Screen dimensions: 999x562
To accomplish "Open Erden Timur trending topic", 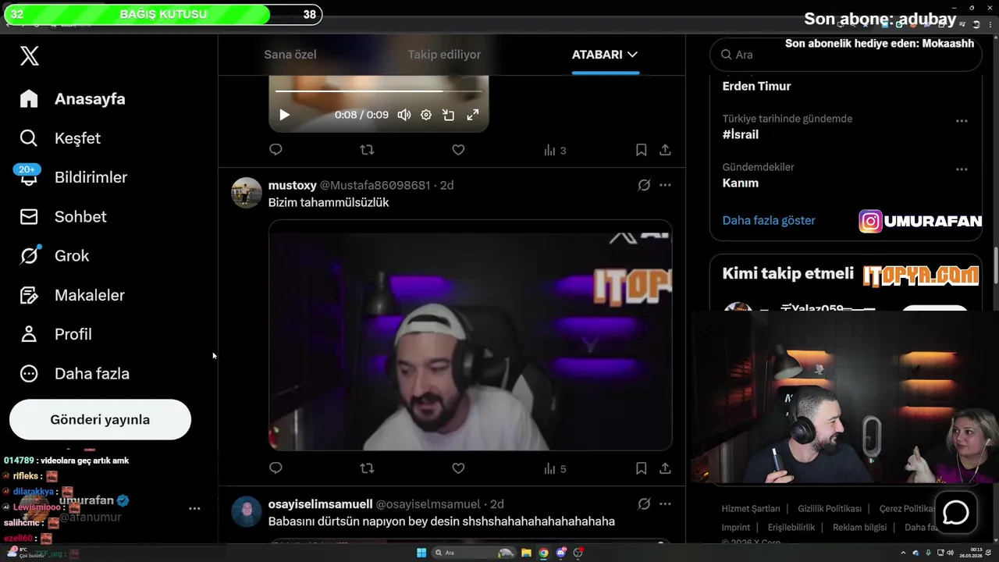I will pyautogui.click(x=756, y=86).
